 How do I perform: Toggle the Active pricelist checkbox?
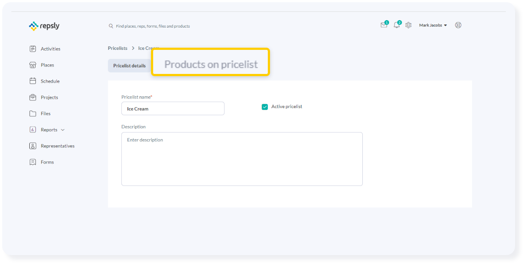[x=265, y=107]
